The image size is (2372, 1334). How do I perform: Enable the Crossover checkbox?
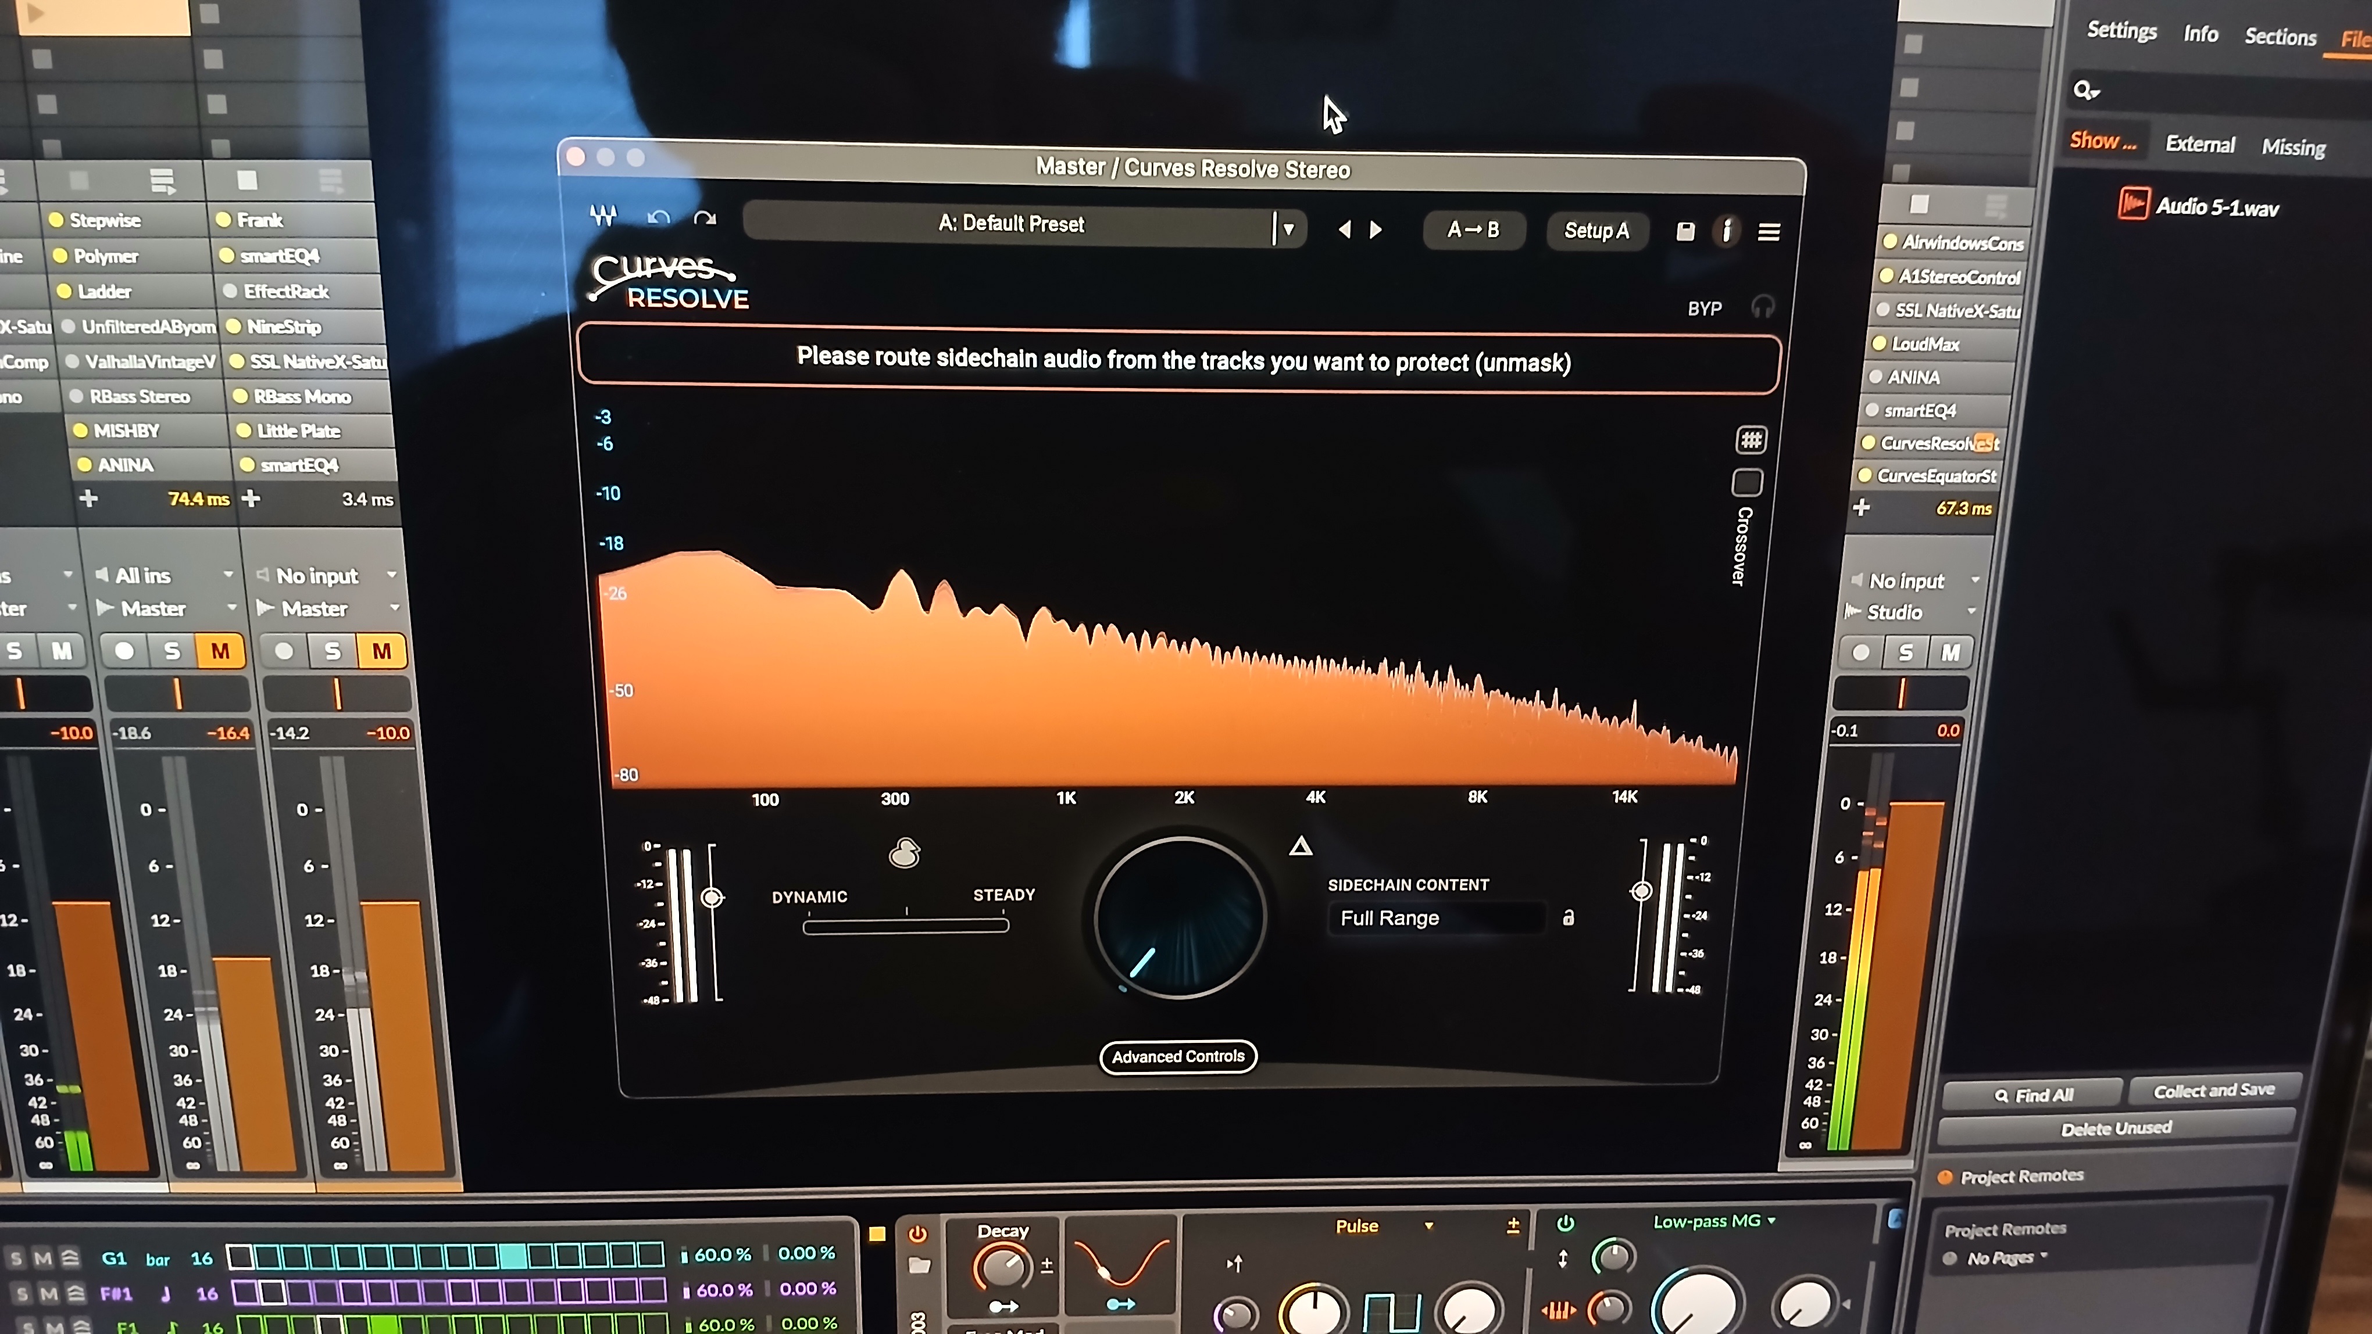1747,482
